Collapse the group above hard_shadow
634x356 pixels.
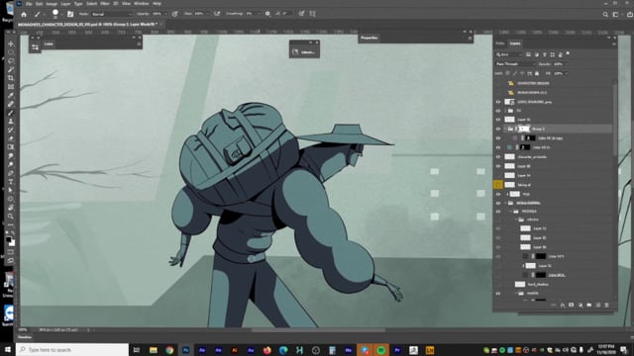click(x=516, y=220)
